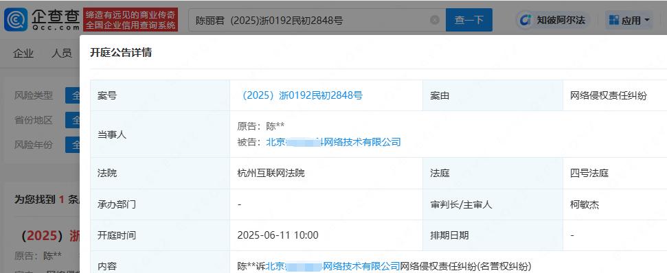This screenshot has width=667, height=273.
Task: Switch to the 企业 tab
Action: [23, 54]
